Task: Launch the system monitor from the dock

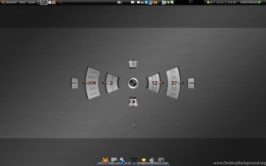Action: click(114, 161)
